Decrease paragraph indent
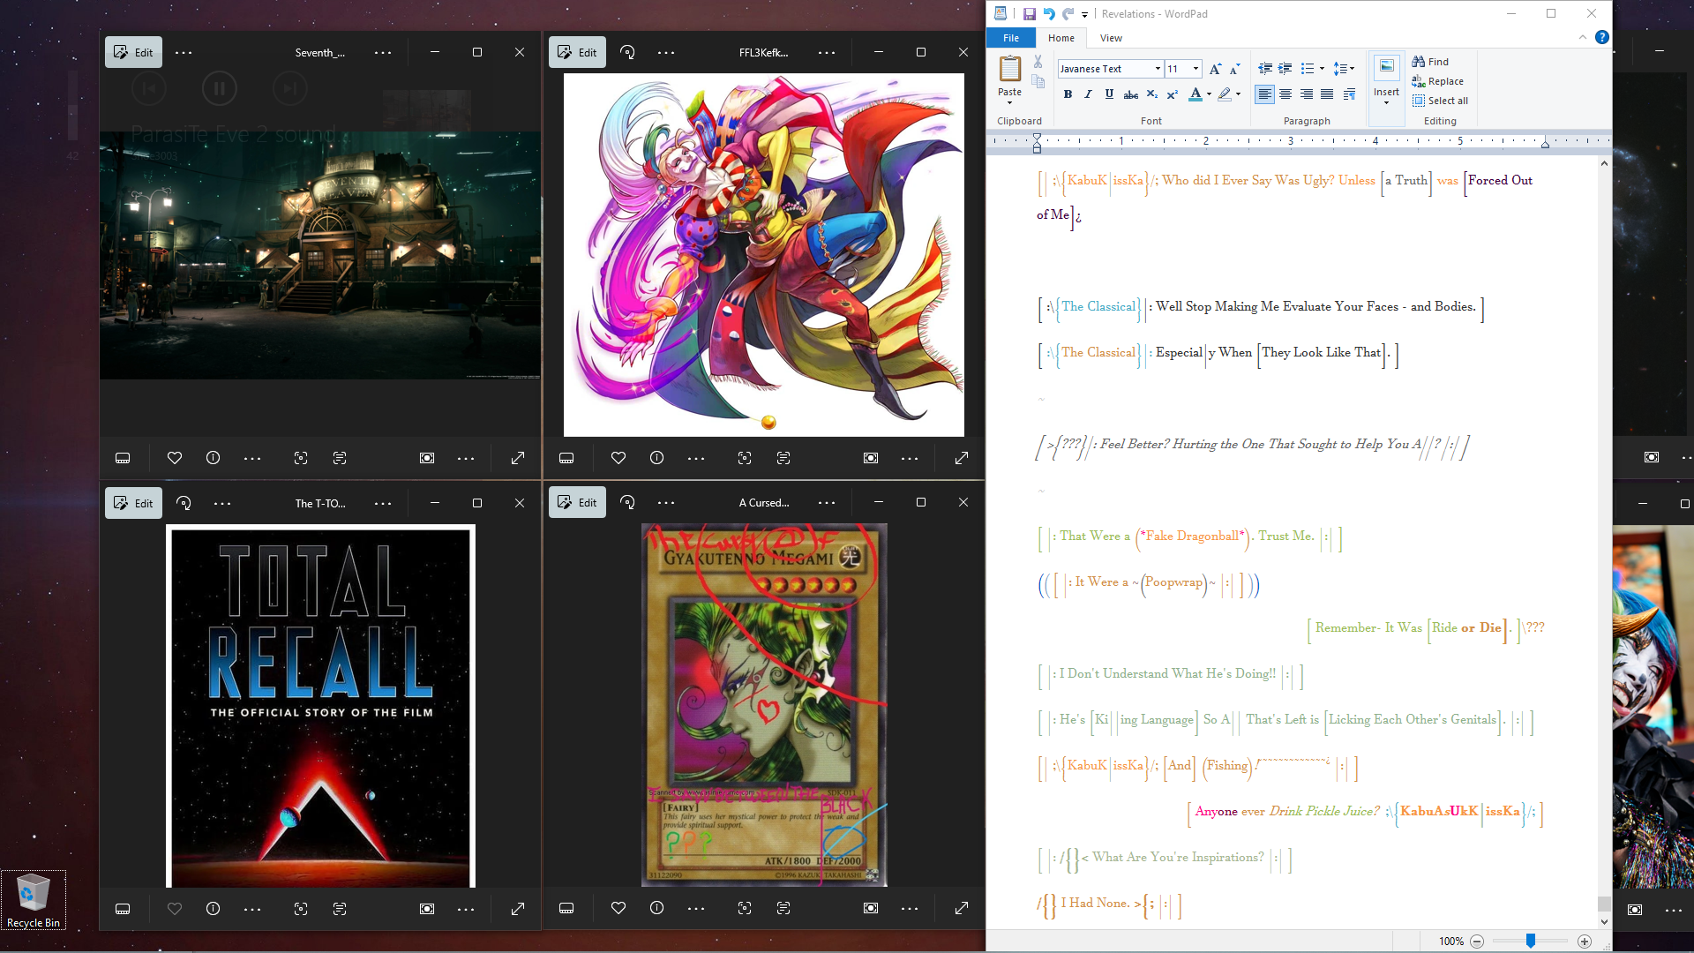The height and width of the screenshot is (953, 1694). [1265, 69]
